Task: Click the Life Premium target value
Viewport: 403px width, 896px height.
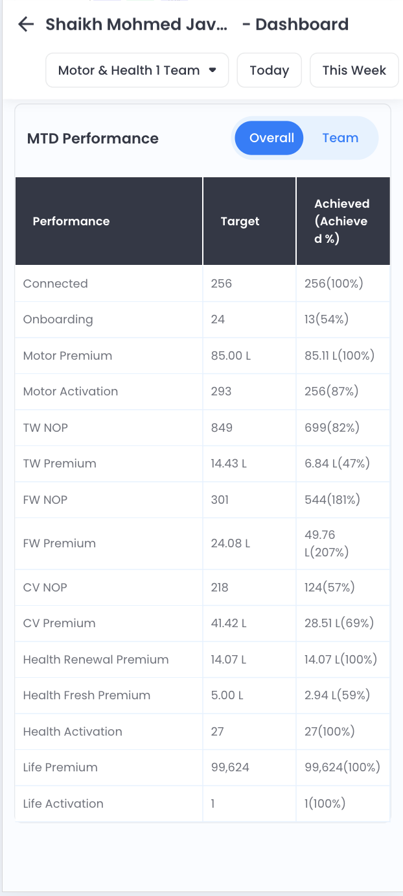Action: (x=230, y=767)
